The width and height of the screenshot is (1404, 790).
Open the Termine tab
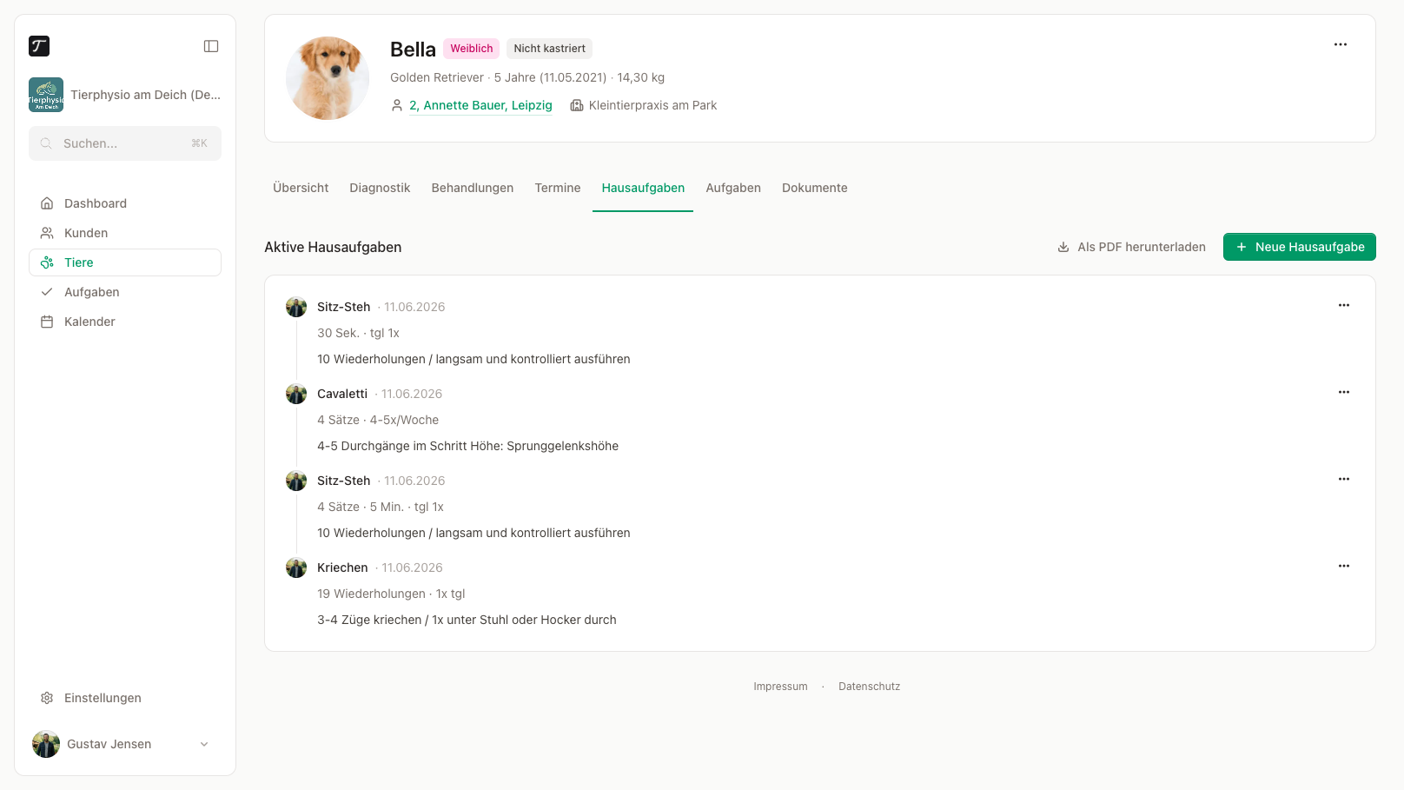[558, 188]
